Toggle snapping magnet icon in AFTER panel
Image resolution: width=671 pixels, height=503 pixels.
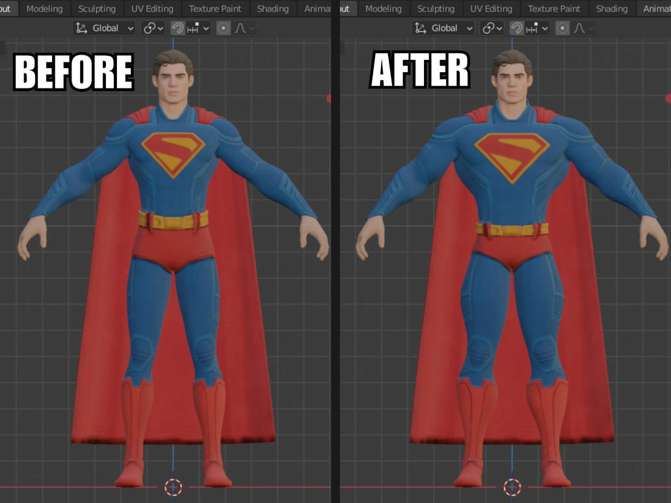[516, 28]
